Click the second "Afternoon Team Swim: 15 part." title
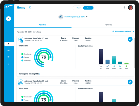 (x=36, y=81)
